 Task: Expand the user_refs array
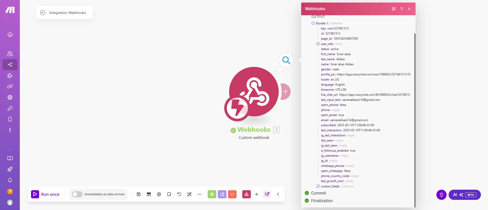click(x=318, y=44)
